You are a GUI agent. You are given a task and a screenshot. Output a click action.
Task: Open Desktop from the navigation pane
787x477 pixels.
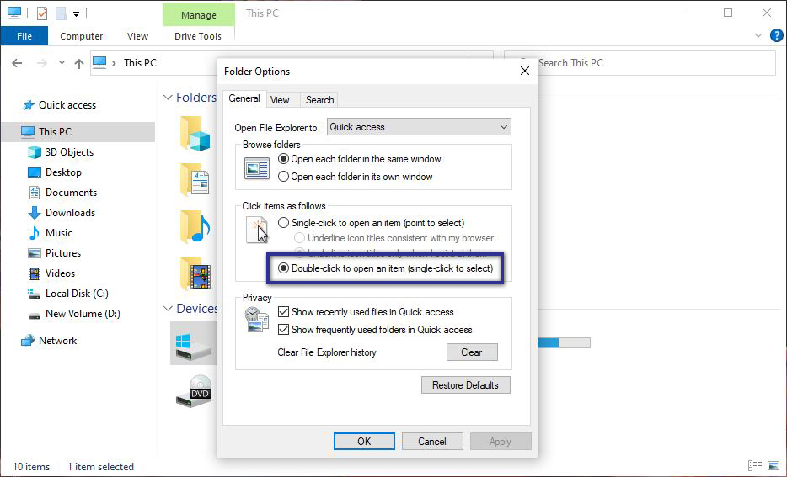click(63, 172)
